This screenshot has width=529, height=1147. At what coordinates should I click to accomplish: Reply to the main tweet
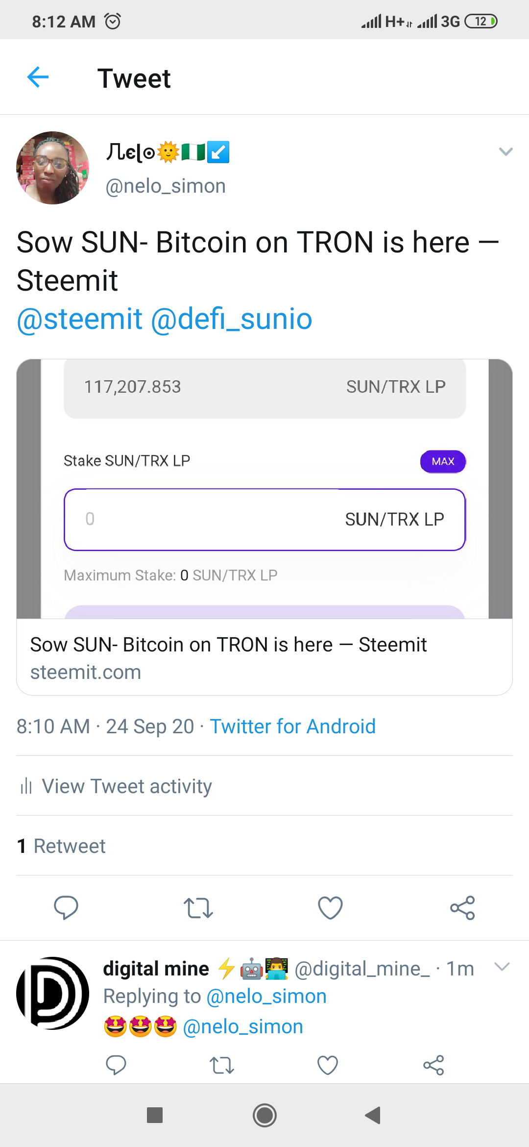pyautogui.click(x=66, y=907)
